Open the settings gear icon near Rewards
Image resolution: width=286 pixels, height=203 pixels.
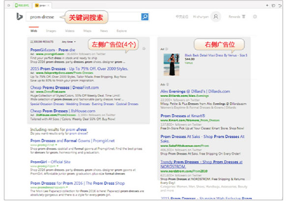coord(255,17)
